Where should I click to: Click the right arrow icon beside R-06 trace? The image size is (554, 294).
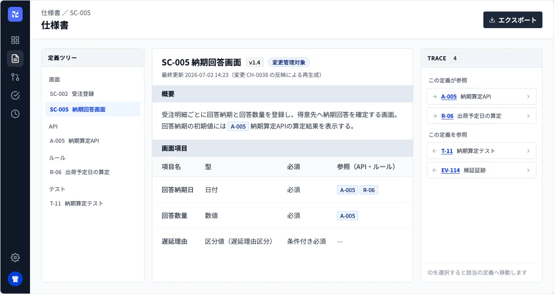pos(434,116)
